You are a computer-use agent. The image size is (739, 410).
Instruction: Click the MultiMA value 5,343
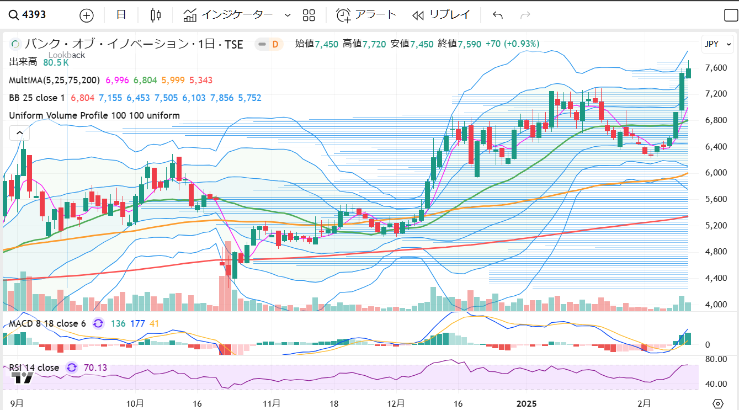click(201, 80)
